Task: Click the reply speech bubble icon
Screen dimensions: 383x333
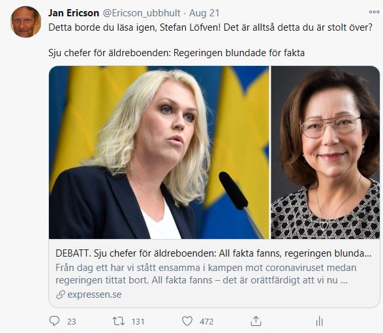Action: [x=54, y=321]
